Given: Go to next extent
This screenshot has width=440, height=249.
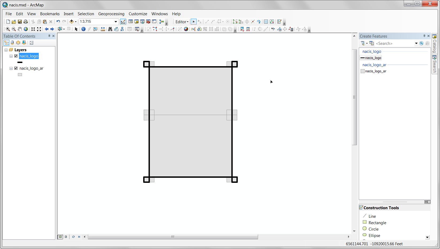Looking at the screenshot, I should point(52,29).
